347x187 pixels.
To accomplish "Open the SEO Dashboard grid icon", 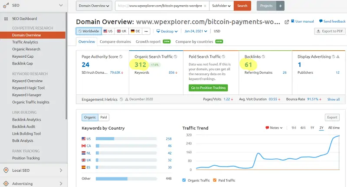I will click(x=6, y=19).
